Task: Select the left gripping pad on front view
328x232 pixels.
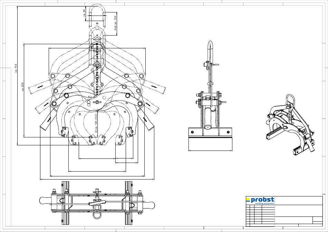Action: click(64, 132)
